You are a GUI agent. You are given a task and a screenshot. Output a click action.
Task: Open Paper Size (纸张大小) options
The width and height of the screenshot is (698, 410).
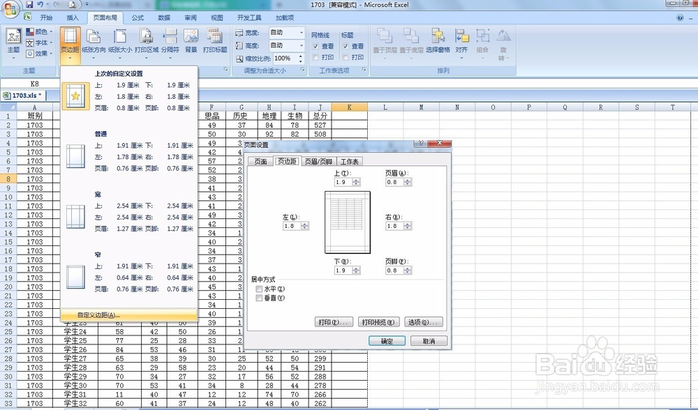[x=120, y=43]
